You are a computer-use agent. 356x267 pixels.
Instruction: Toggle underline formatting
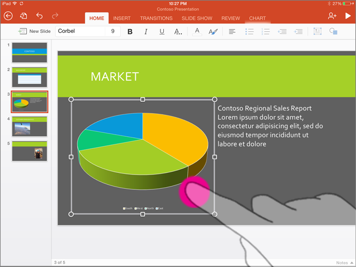pos(162,32)
